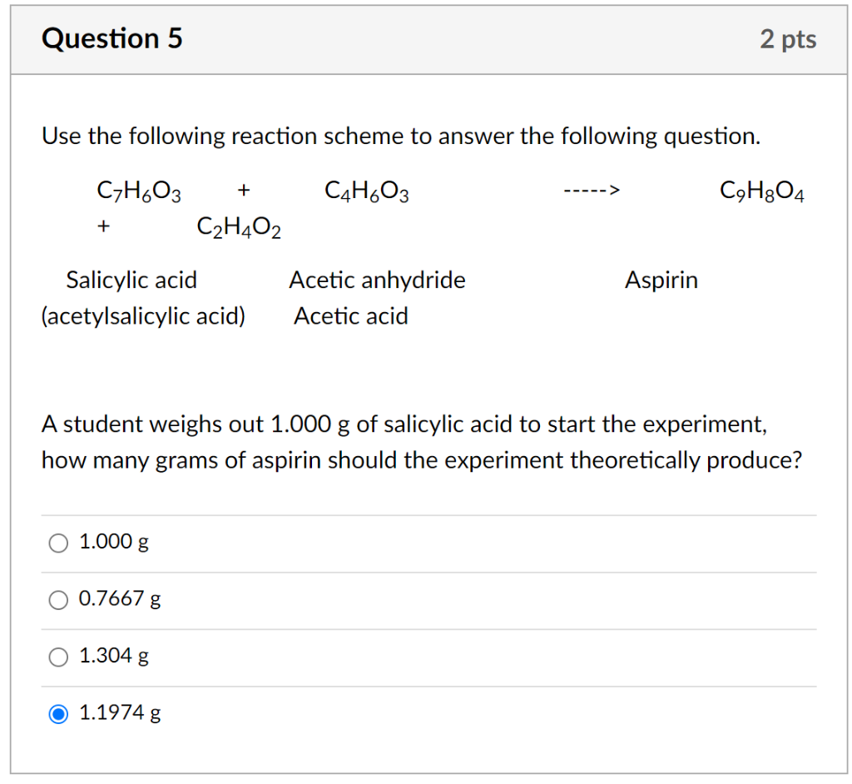This screenshot has height=784, width=852.
Task: Click the C9H8O4 product formula
Action: [x=762, y=192]
